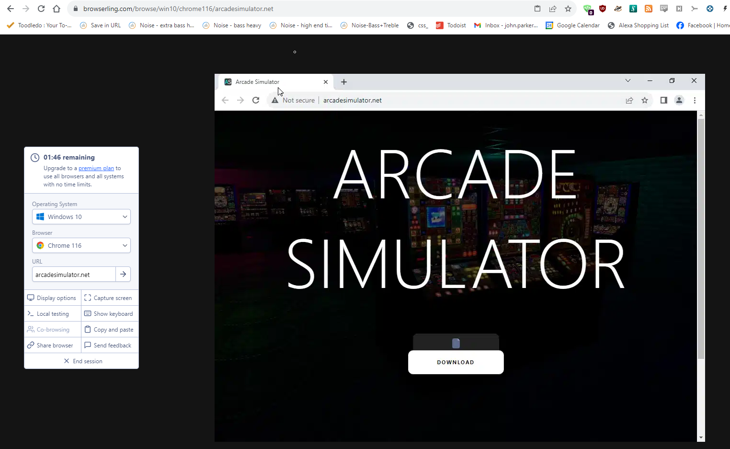This screenshot has height=449, width=730.
Task: Open the inner tab search chevron
Action: click(627, 81)
